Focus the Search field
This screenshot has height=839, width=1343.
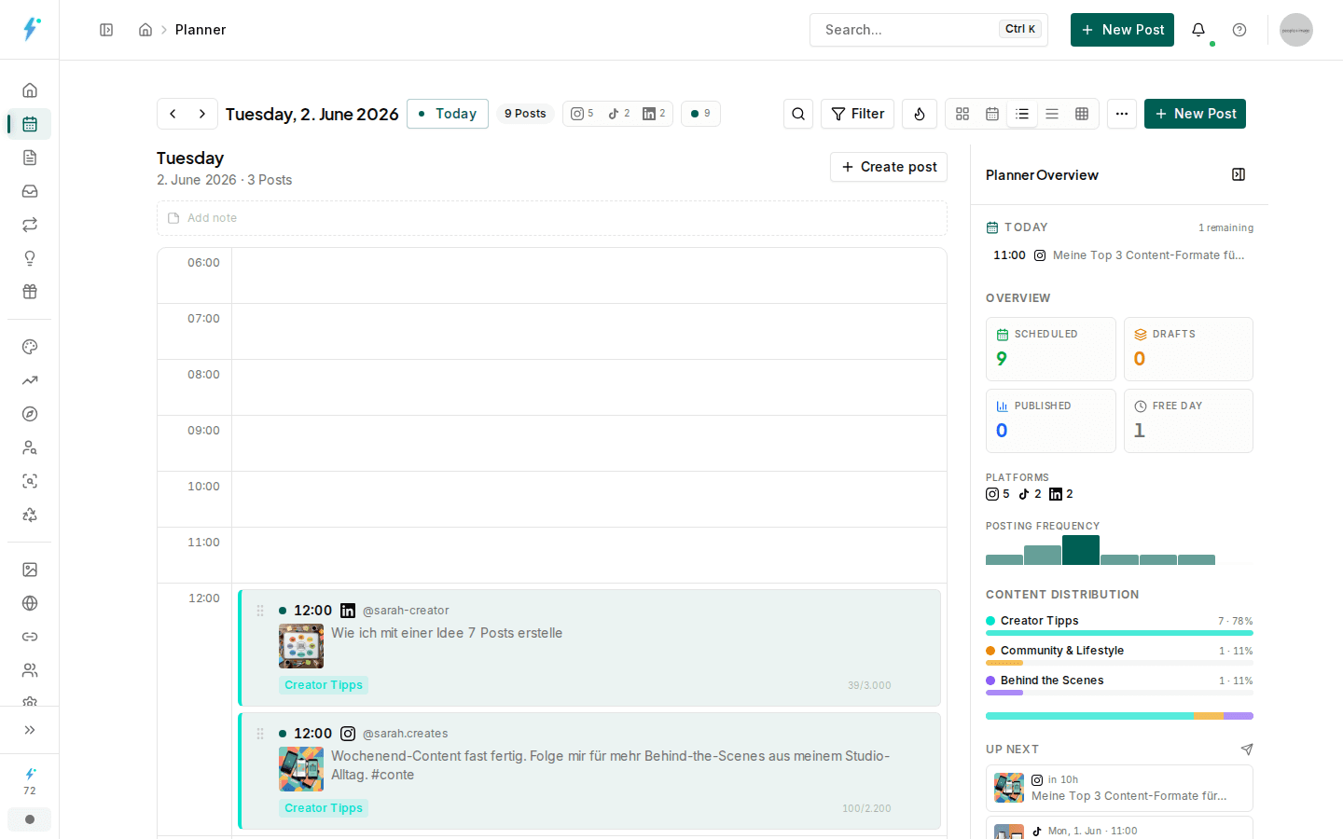[x=928, y=30]
